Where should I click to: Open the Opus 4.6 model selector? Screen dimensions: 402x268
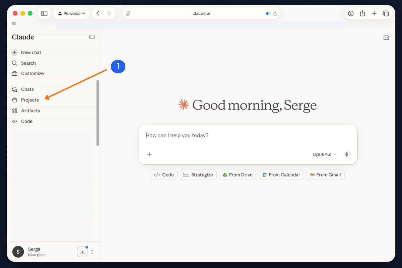[x=324, y=154]
